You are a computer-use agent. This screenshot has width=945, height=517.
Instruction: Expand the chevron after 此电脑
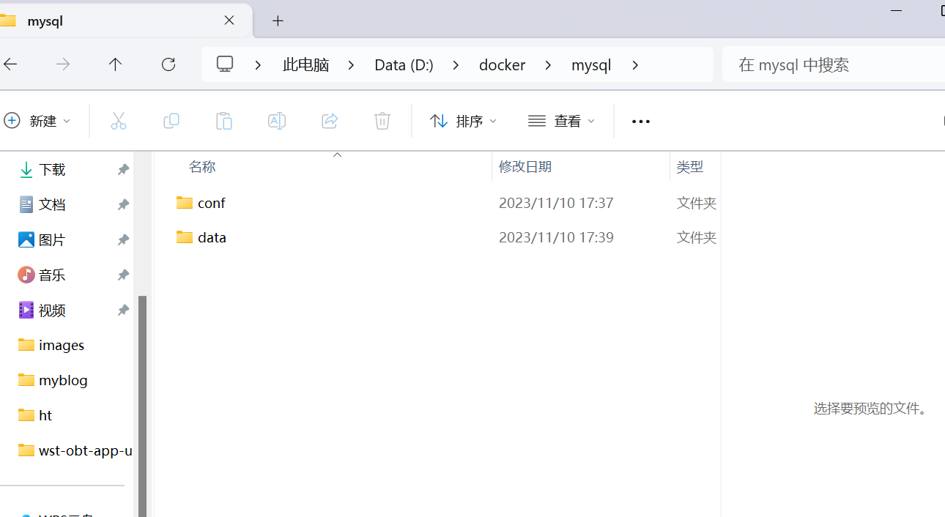(352, 65)
